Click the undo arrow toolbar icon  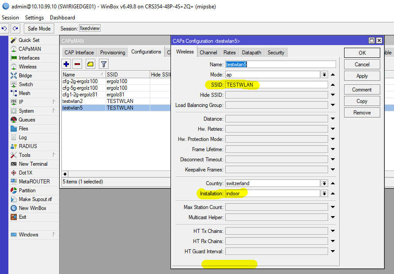pos(4,28)
